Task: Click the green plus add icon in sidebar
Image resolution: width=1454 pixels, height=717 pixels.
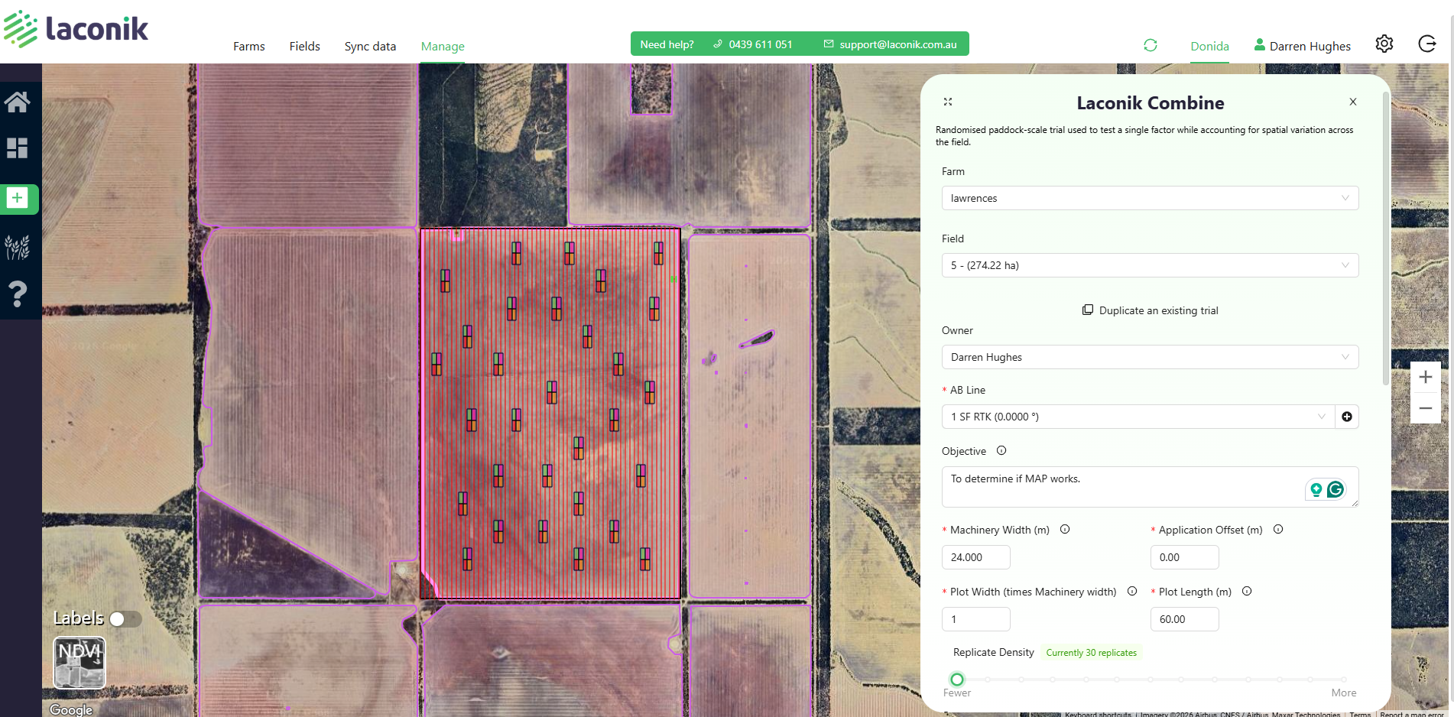Action: coord(18,199)
